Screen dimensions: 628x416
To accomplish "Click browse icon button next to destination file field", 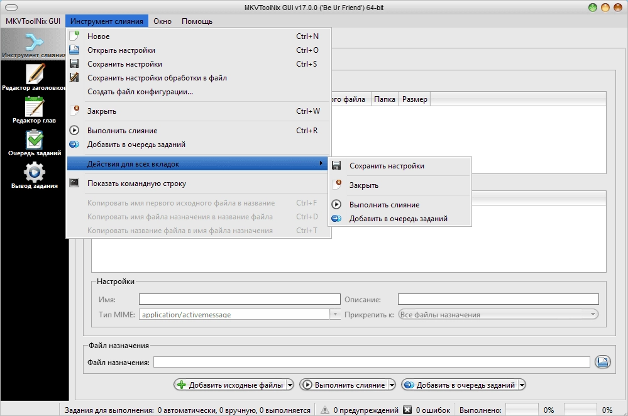I will (x=602, y=362).
